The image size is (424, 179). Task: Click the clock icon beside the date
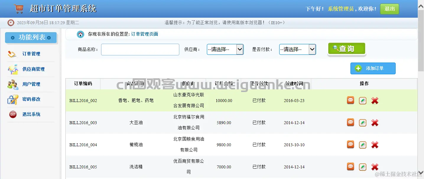coord(11,23)
